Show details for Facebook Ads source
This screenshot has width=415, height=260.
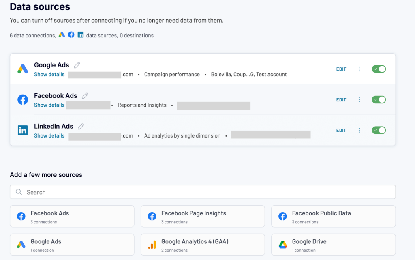click(x=49, y=105)
